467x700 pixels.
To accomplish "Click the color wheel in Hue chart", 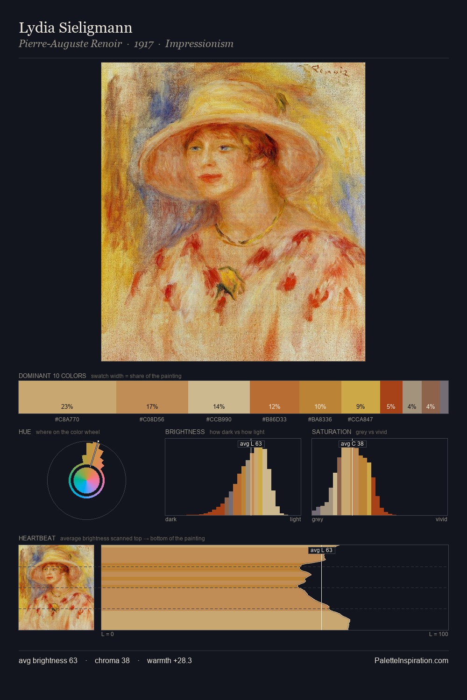I will [86, 481].
